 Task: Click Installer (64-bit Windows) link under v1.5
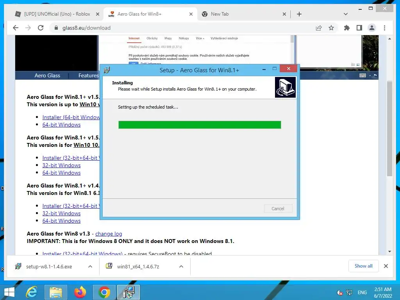click(x=71, y=117)
